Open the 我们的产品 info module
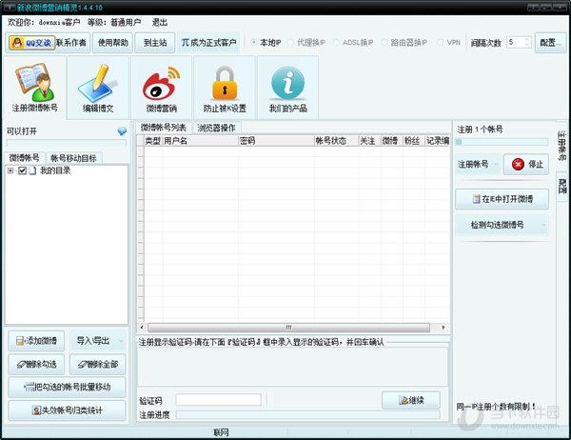Screen dimensions: 571x440 (x=287, y=88)
